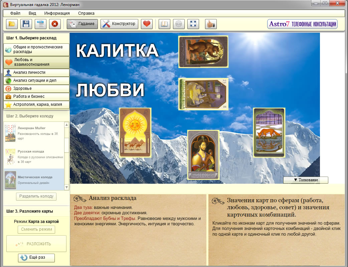
Task: Click the bear card at the top
Action: 203,52
